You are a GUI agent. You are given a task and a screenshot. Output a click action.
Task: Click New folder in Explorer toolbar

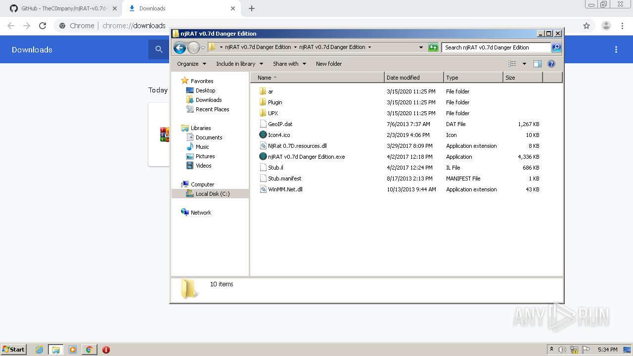(329, 64)
